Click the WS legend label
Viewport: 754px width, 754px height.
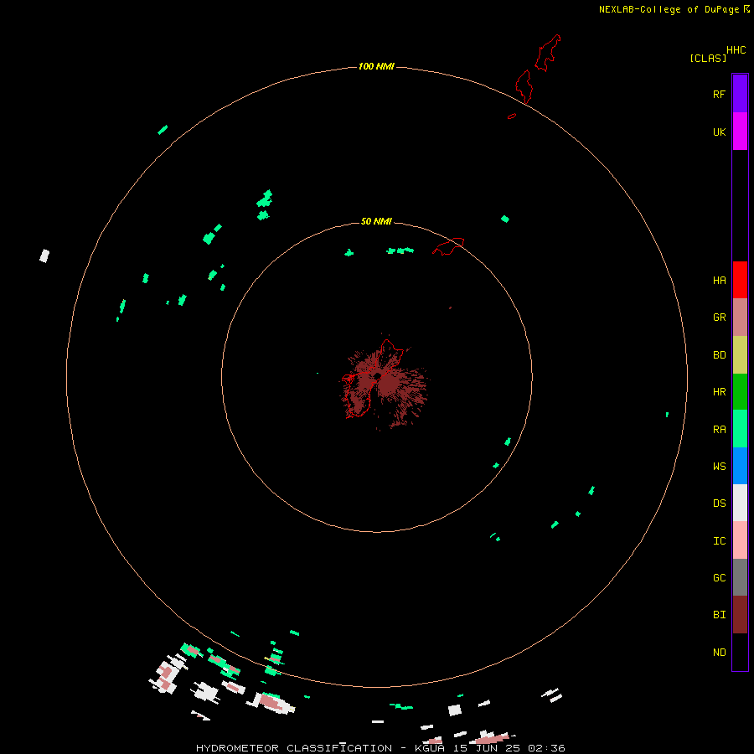click(719, 466)
